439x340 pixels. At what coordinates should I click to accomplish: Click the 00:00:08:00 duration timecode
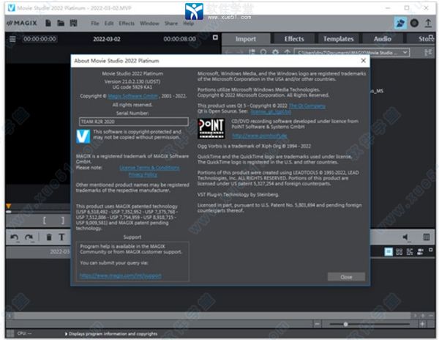pos(180,39)
